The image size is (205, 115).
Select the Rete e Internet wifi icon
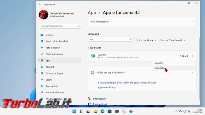coord(42,48)
